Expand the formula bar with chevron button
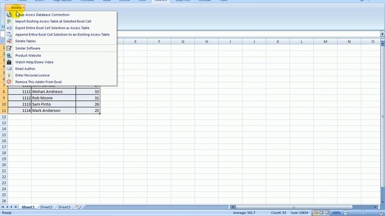The image size is (385, 216). [x=383, y=34]
